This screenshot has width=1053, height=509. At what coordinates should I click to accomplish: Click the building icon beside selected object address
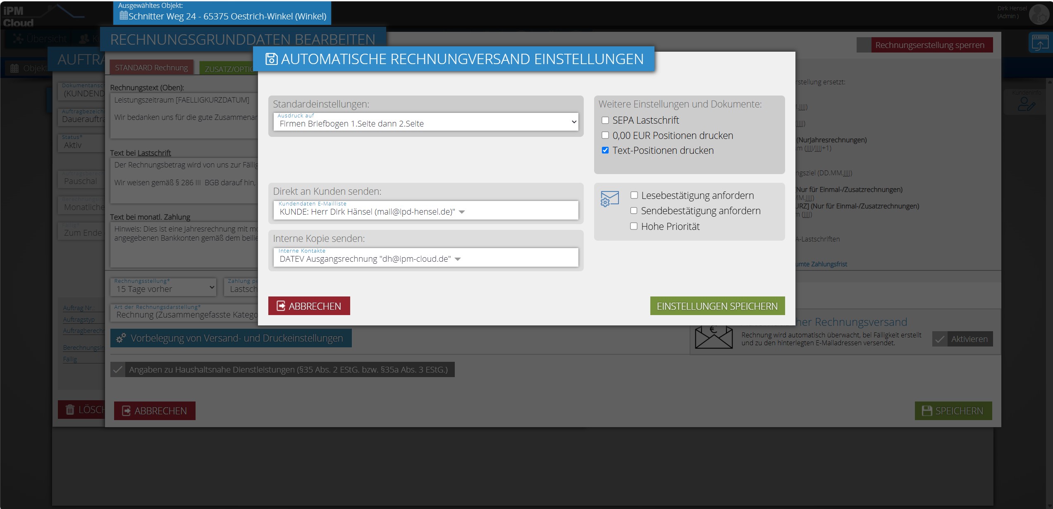123,16
